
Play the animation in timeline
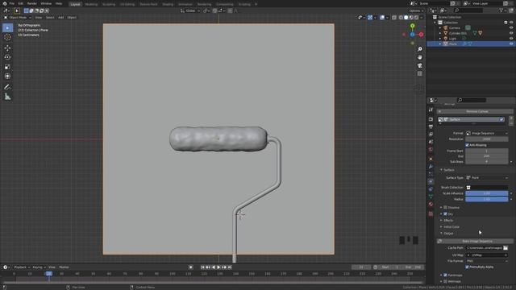click(x=218, y=267)
